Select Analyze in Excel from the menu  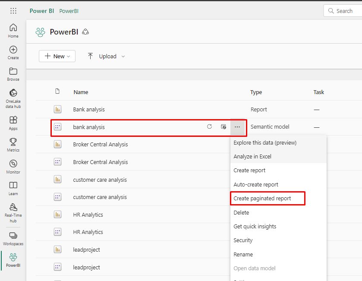[x=254, y=157]
